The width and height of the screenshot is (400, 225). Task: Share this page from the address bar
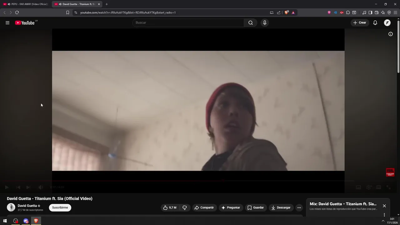point(279,12)
